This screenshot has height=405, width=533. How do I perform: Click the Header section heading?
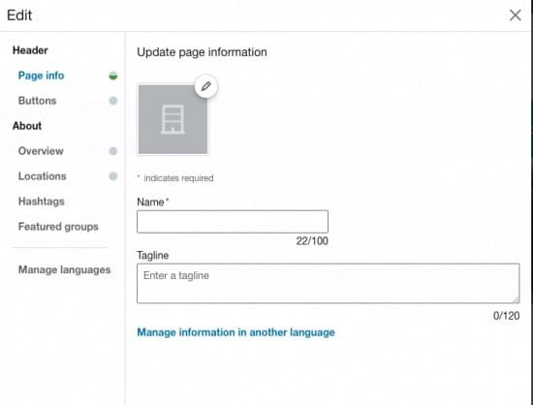[x=30, y=50]
